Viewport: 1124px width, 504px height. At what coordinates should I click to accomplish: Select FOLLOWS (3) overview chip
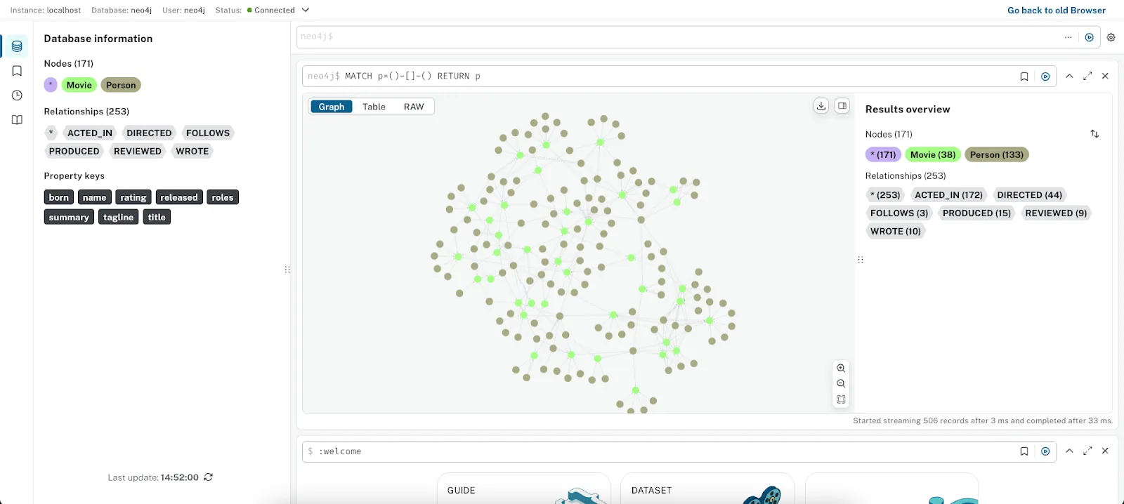pyautogui.click(x=899, y=213)
